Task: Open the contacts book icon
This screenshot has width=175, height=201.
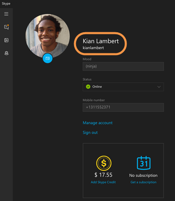Action: 6,40
